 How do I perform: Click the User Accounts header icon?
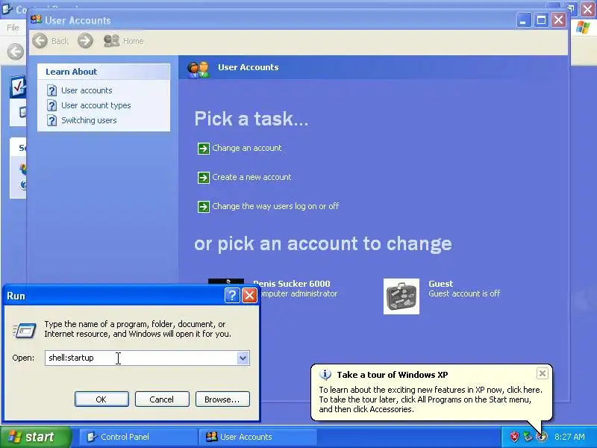198,69
